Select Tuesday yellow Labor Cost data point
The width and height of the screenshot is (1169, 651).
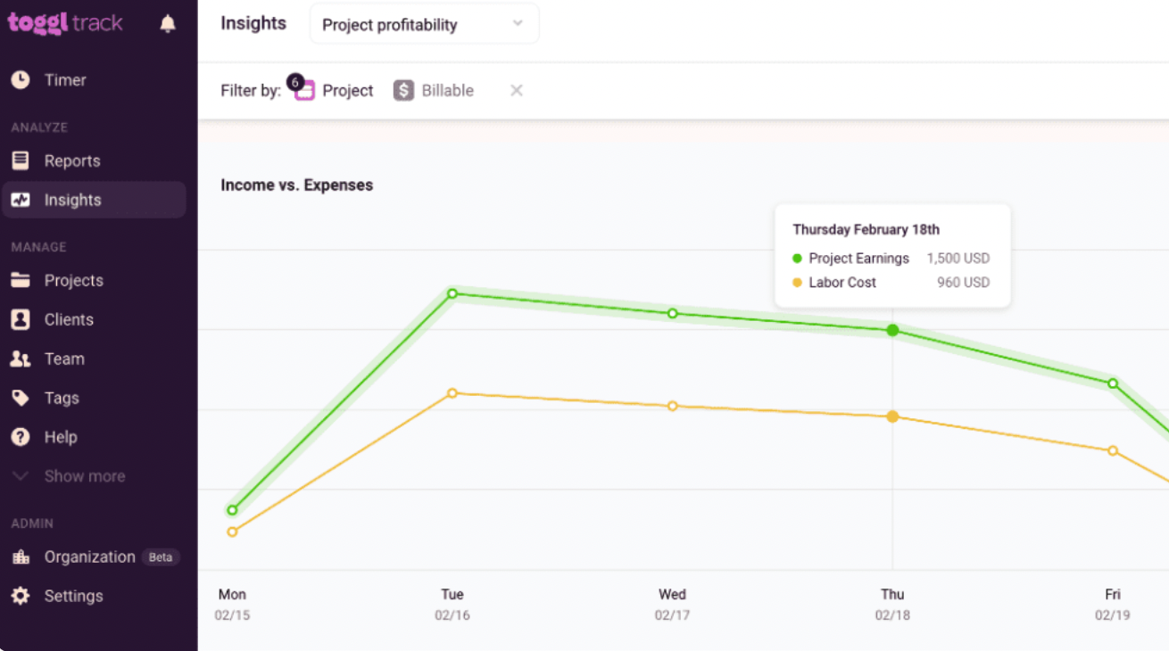[x=452, y=393]
